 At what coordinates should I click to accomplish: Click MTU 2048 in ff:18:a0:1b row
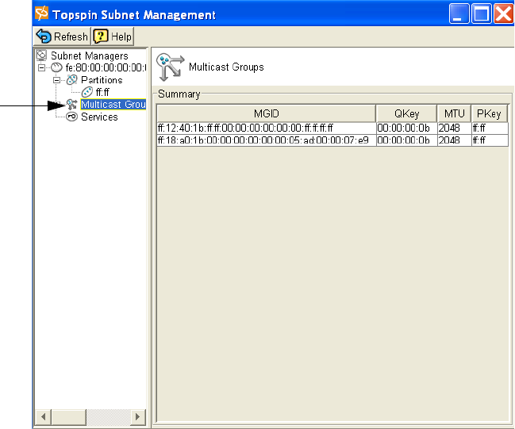pyautogui.click(x=454, y=140)
